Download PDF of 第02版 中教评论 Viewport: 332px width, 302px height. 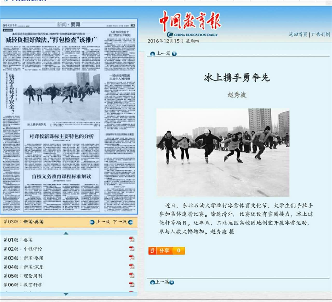coord(132,248)
